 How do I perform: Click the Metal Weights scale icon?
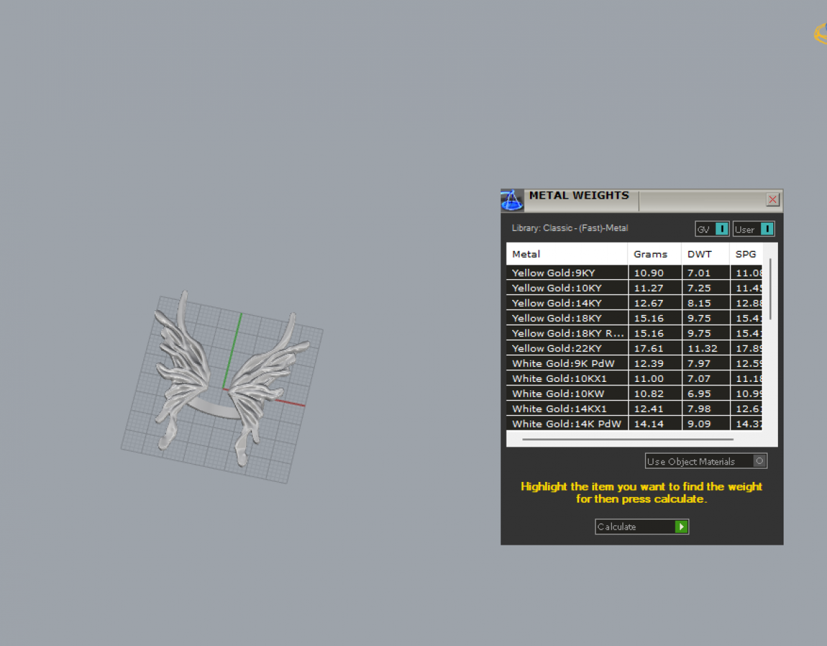coord(512,201)
